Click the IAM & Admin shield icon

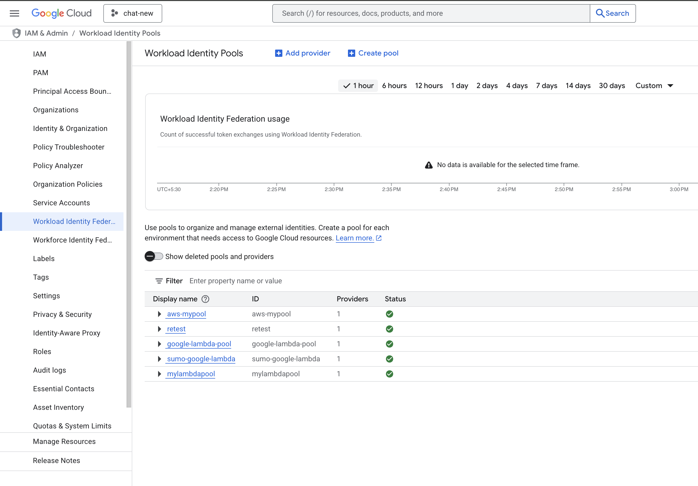[x=17, y=33]
